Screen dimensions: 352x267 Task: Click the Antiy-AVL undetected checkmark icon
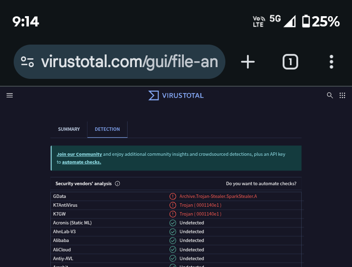tap(173, 259)
